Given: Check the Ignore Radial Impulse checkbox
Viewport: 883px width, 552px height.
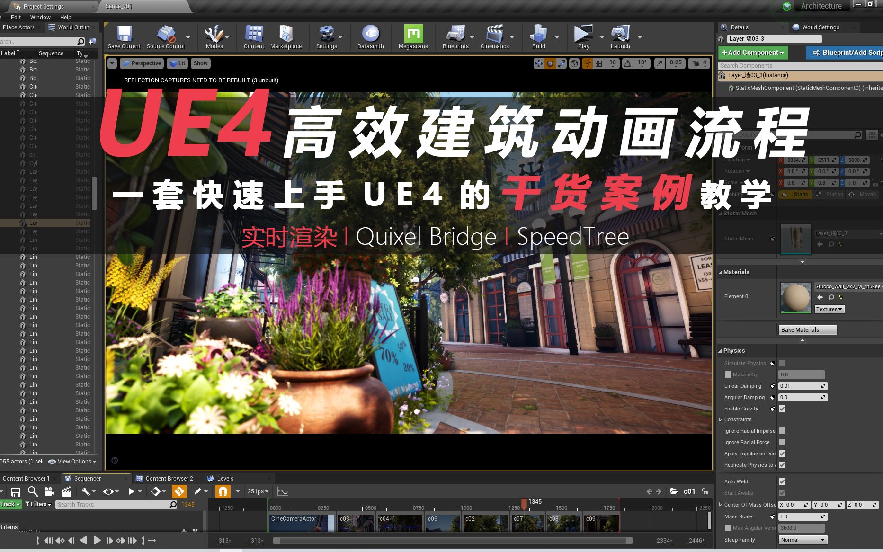Looking at the screenshot, I should pyautogui.click(x=782, y=431).
